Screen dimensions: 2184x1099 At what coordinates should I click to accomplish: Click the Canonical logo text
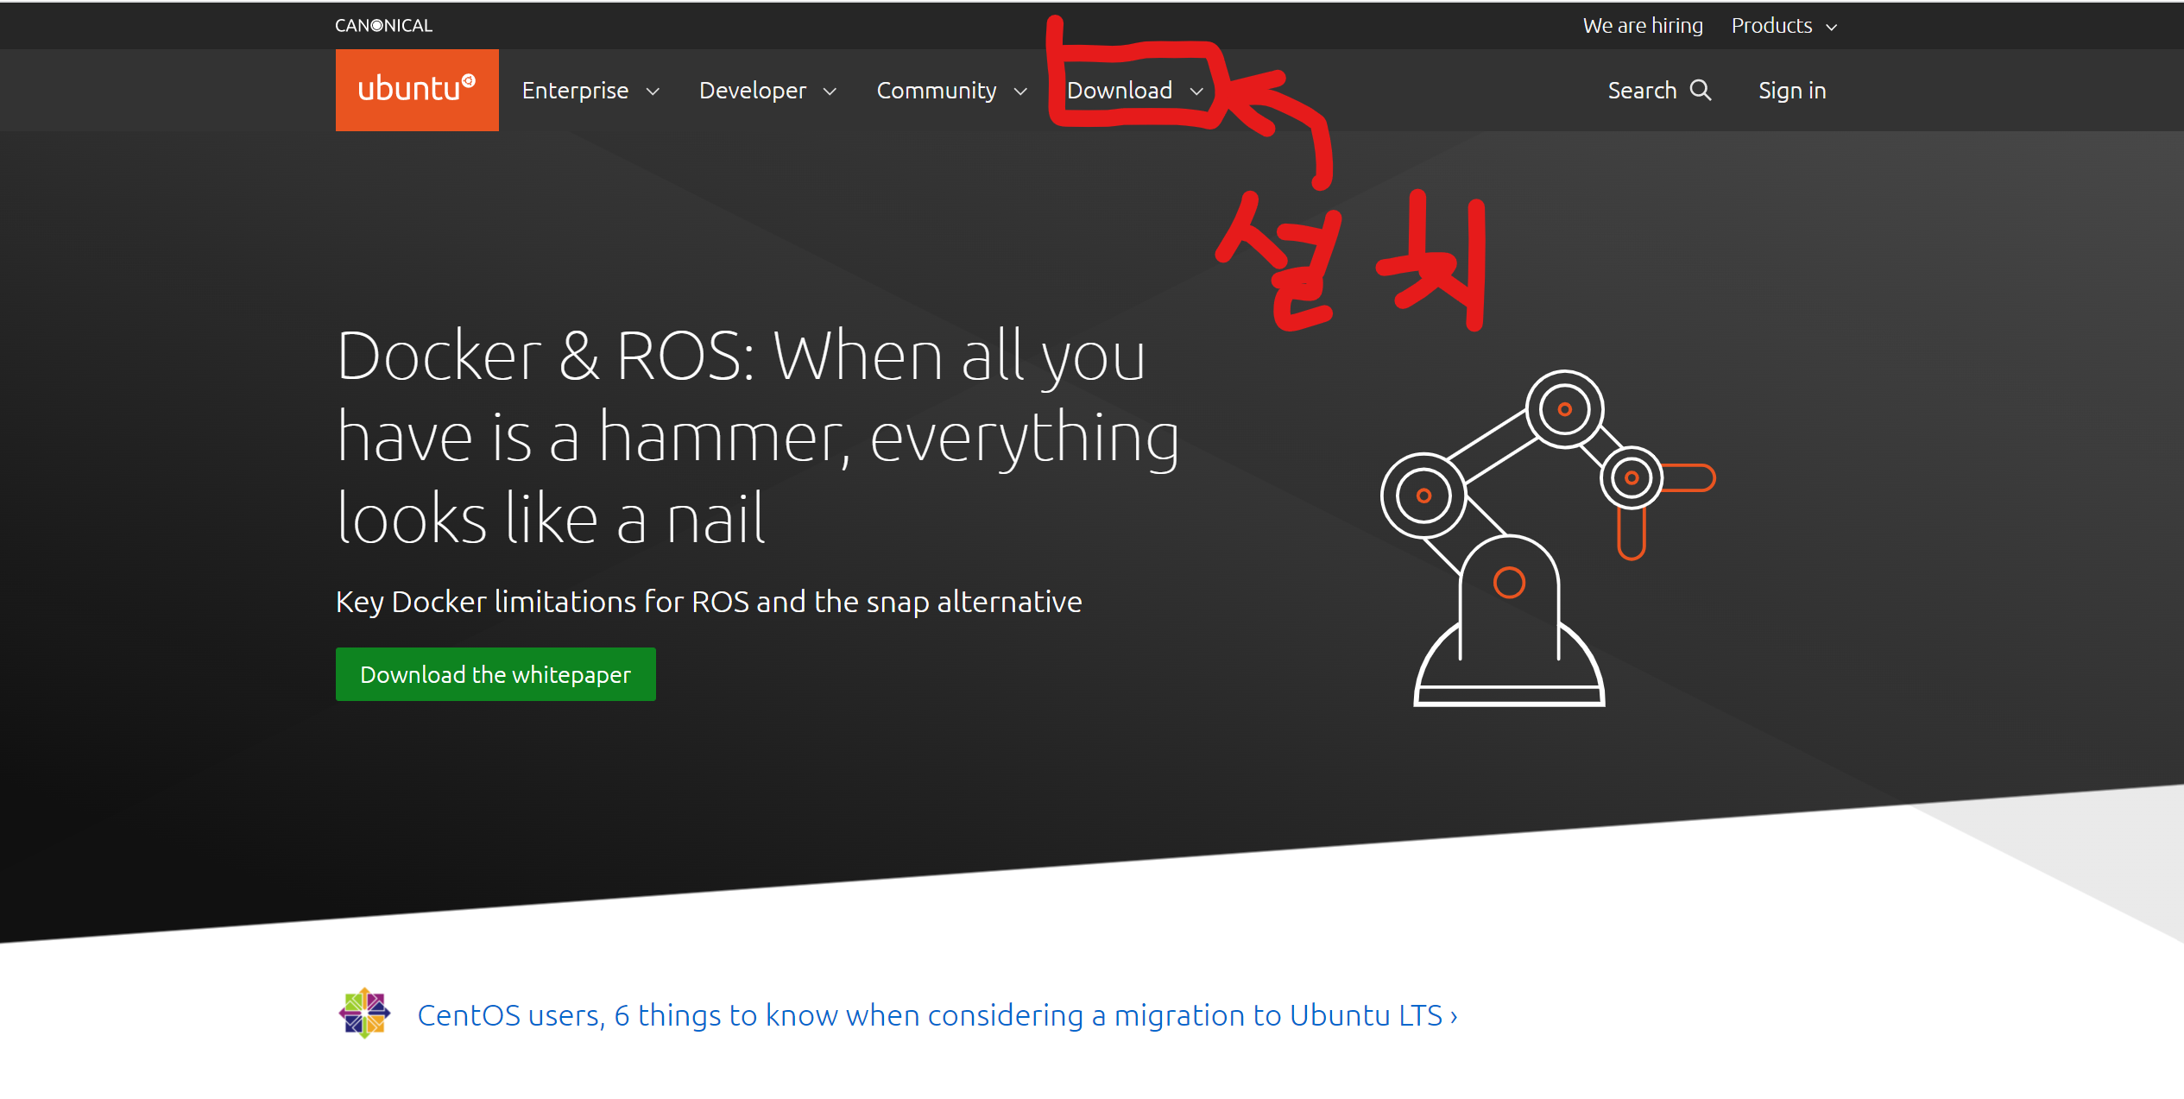[383, 26]
